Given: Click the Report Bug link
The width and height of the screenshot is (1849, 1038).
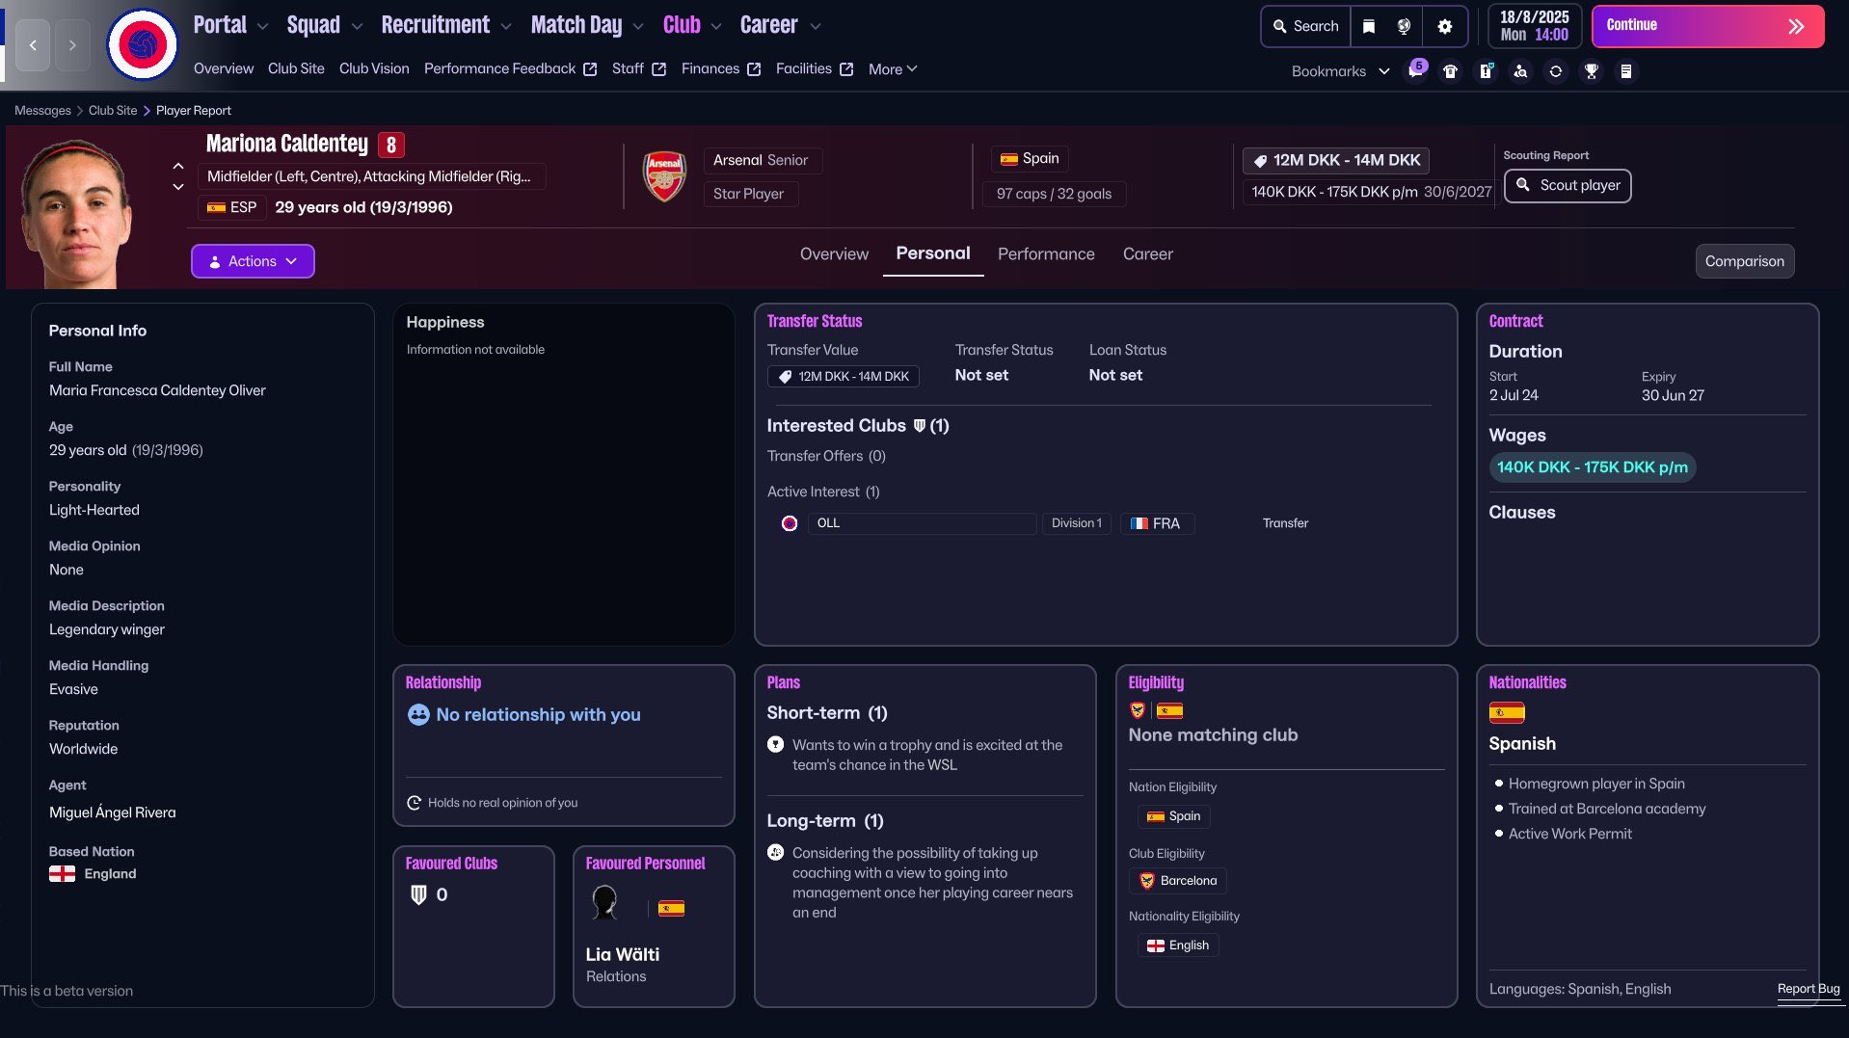Looking at the screenshot, I should pyautogui.click(x=1809, y=989).
